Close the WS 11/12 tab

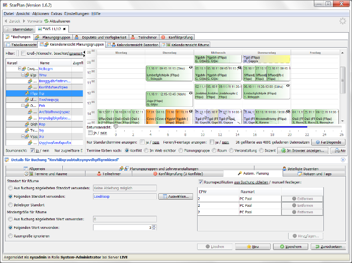(64, 29)
